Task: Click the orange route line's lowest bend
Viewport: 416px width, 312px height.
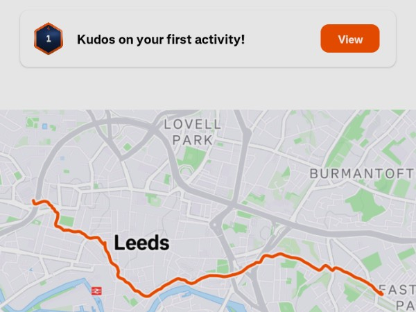Action: (147, 295)
